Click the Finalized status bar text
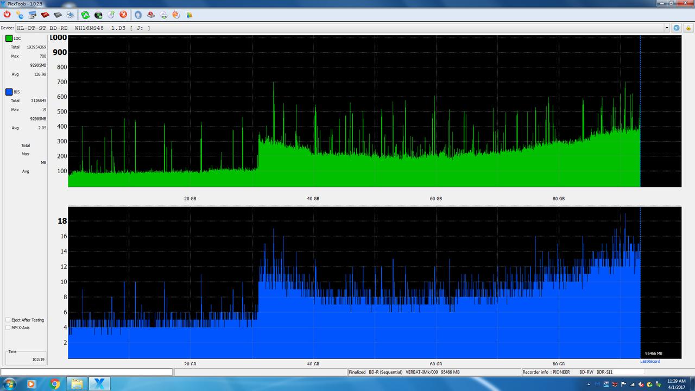This screenshot has width=695, height=391. [357, 372]
